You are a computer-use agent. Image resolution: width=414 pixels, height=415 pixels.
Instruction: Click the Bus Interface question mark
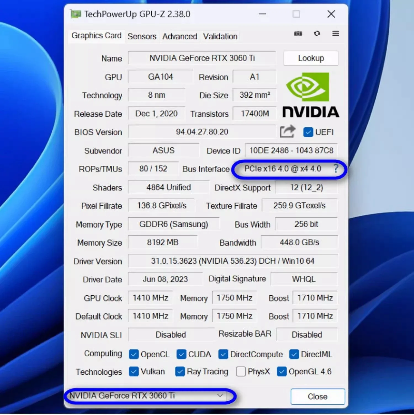(336, 168)
